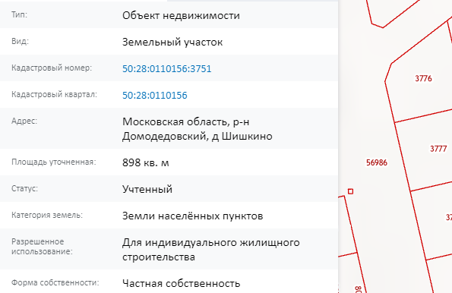Open cadastral number link 50:28:0110156:3751
This screenshot has height=293, width=452.
(x=166, y=68)
